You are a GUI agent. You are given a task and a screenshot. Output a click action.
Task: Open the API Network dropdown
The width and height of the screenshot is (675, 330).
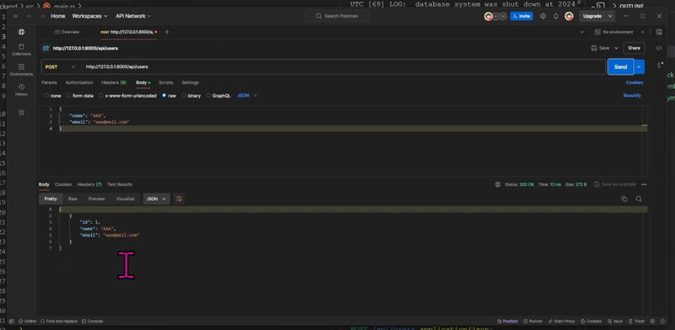(x=133, y=16)
